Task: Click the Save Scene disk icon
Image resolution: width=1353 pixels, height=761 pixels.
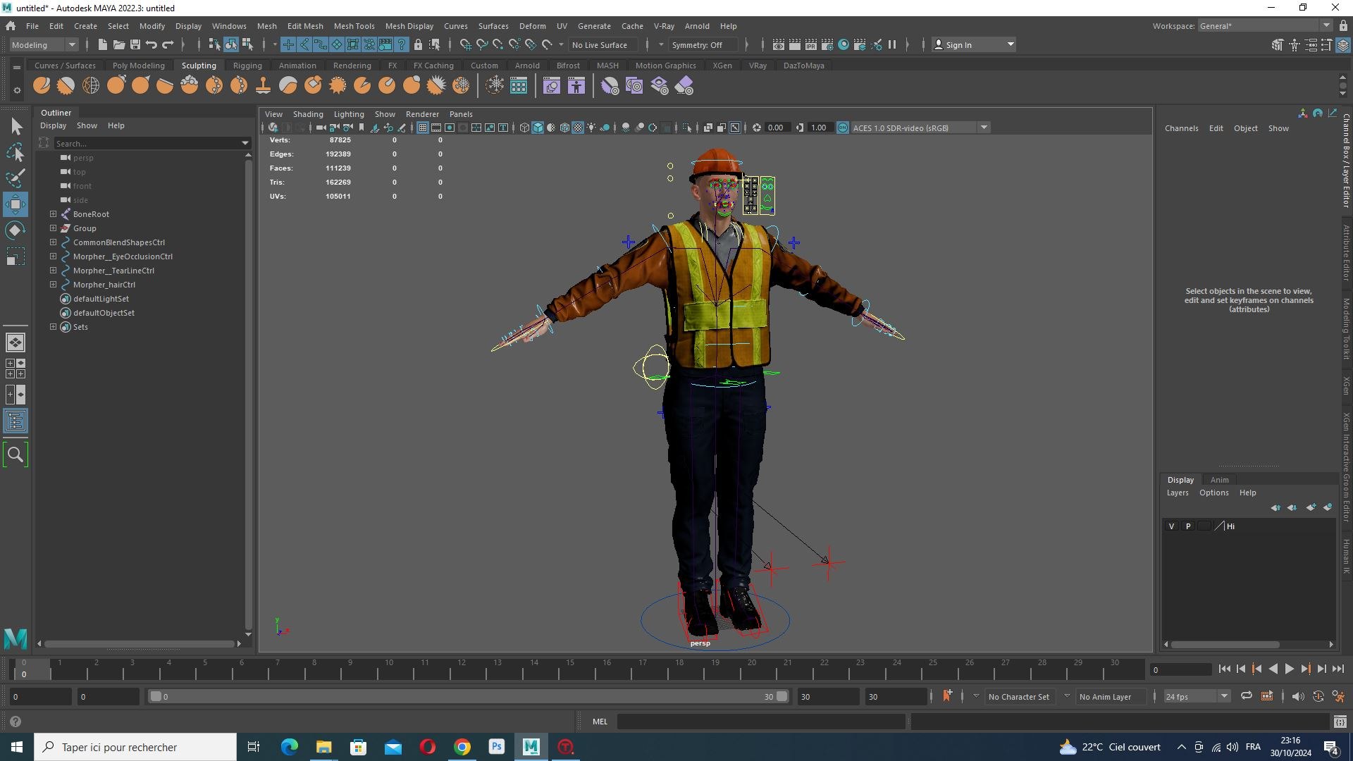Action: 135,44
